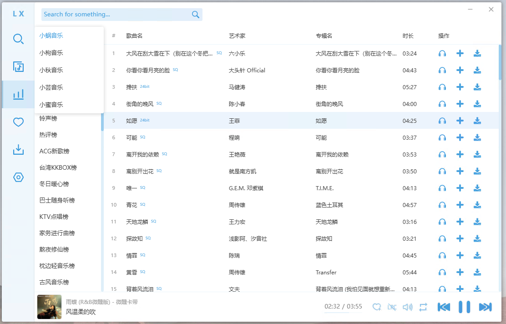Select 小蜗音乐 source from dropdown
This screenshot has height=324, width=506.
tap(51, 35)
